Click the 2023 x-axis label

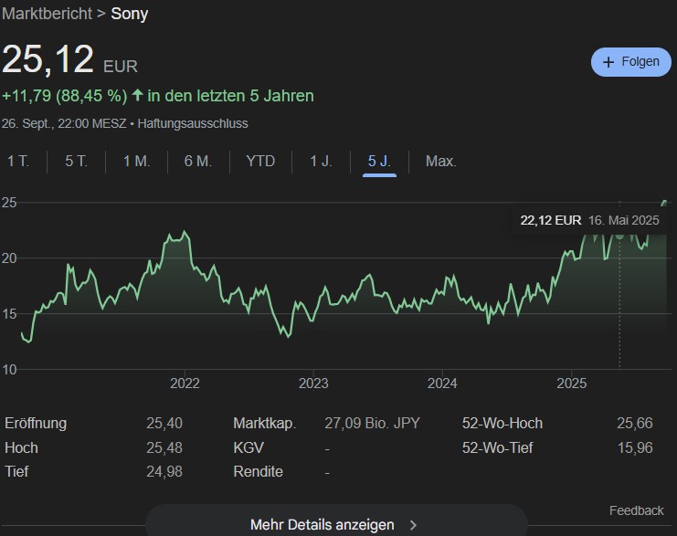(313, 384)
